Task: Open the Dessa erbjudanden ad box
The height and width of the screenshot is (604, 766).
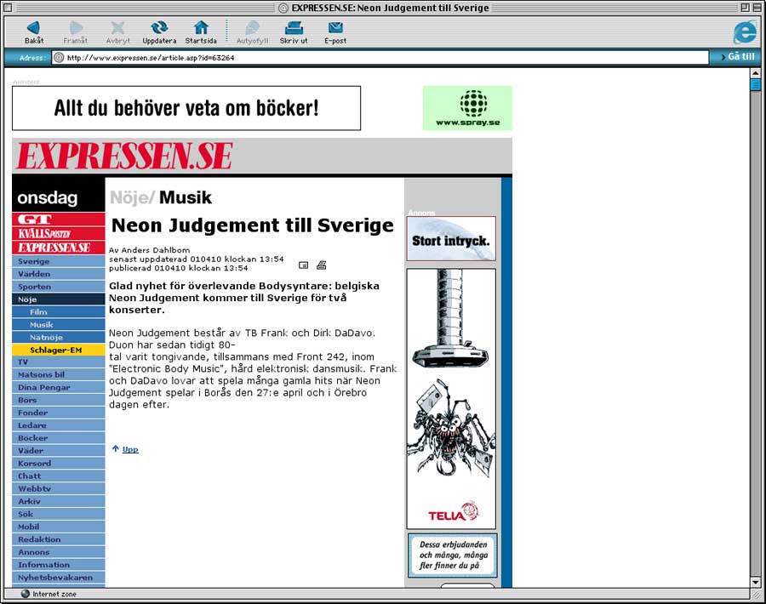Action: tap(453, 556)
